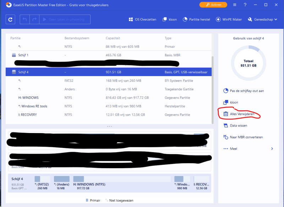Click kloon in the side panel
284x207 pixels.
pyautogui.click(x=231, y=102)
